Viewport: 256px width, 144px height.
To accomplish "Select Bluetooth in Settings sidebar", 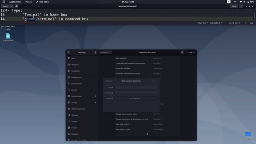I will 82,71.
